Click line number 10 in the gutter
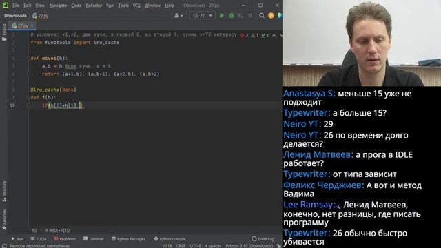The image size is (441, 248). point(12,105)
